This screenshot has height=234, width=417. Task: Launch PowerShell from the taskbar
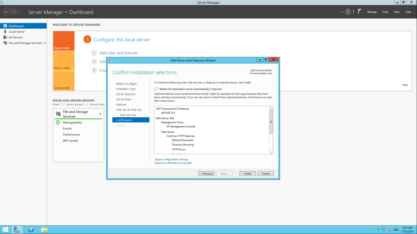coord(31,230)
